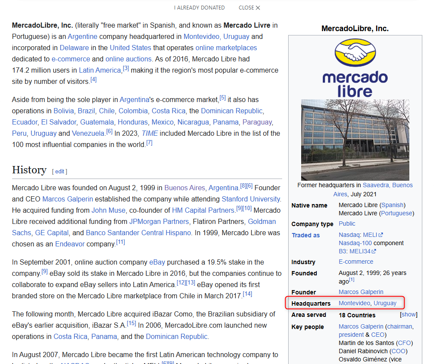Click citation reference [5]
Image resolution: width=434 pixels, height=364 pixels.
point(222,98)
